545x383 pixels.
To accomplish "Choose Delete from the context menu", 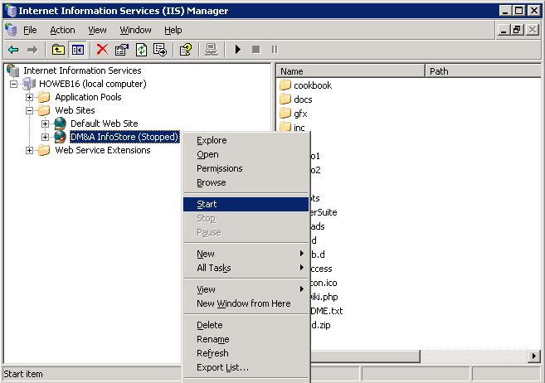I will pyautogui.click(x=246, y=325).
